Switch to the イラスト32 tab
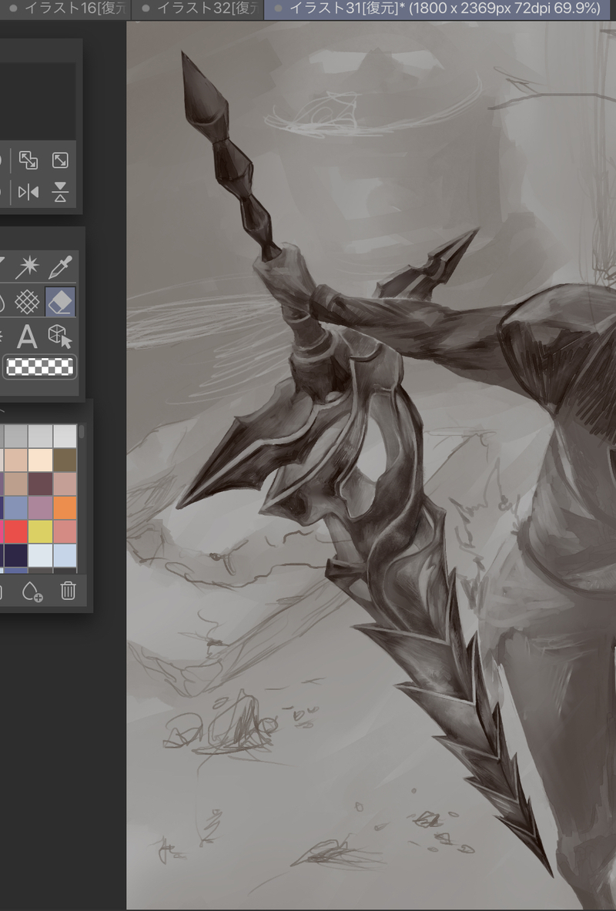The height and width of the screenshot is (911, 616). click(x=198, y=8)
